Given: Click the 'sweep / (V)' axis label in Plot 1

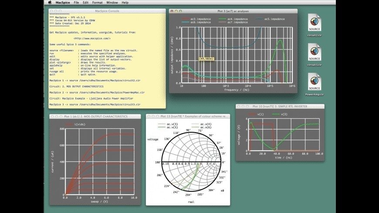Looking at the screenshot, I should point(99,201).
